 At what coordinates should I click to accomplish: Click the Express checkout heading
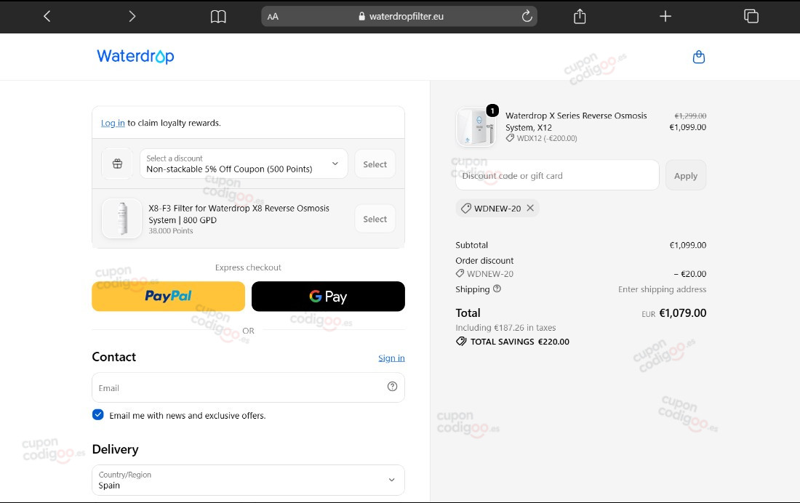point(248,267)
